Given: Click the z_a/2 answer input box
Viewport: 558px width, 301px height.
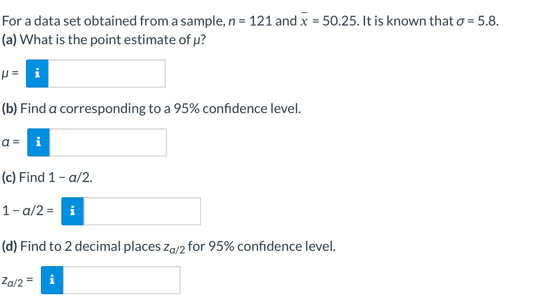Looking at the screenshot, I should (121, 280).
